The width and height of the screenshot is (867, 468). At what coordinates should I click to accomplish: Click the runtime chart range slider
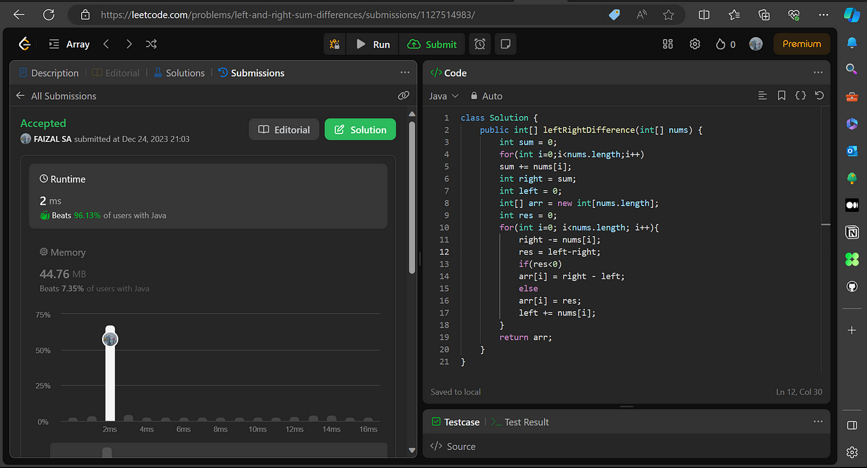pyautogui.click(x=219, y=450)
